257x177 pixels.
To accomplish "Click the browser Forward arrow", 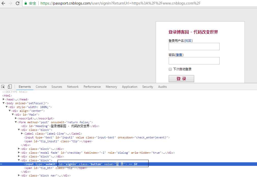I will 10,3.
